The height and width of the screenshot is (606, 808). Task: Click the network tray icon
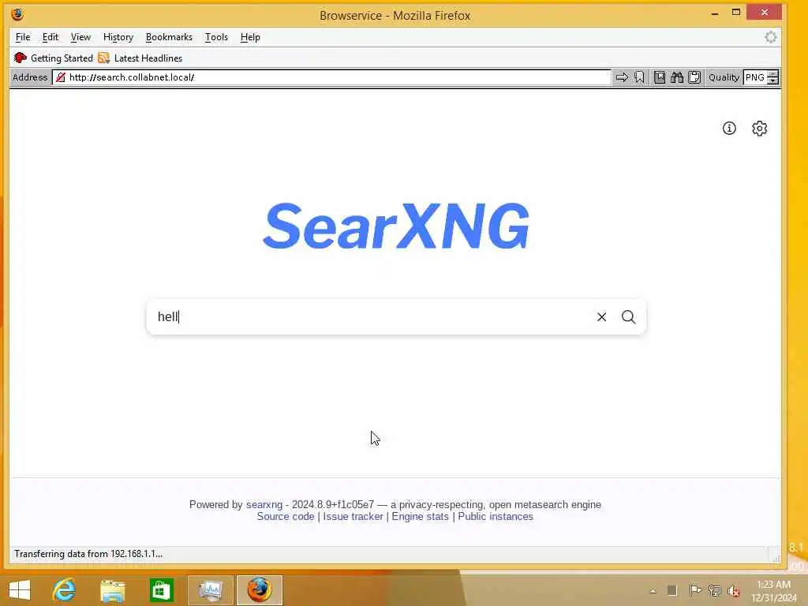714,590
